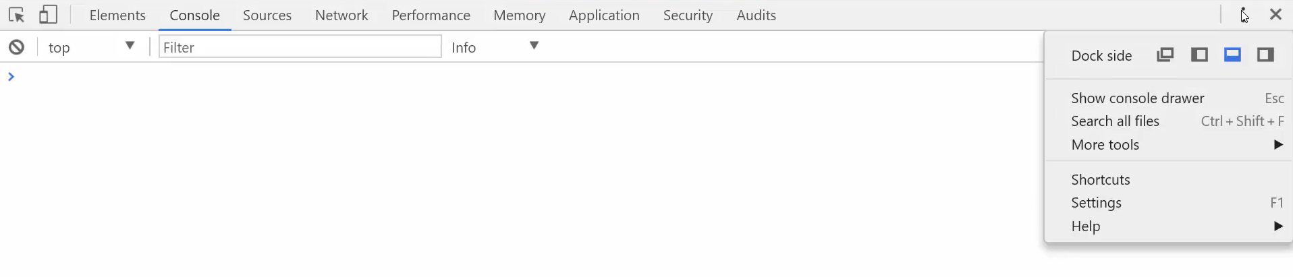Select undock into separate window icon
This screenshot has height=277, width=1293.
(x=1165, y=55)
